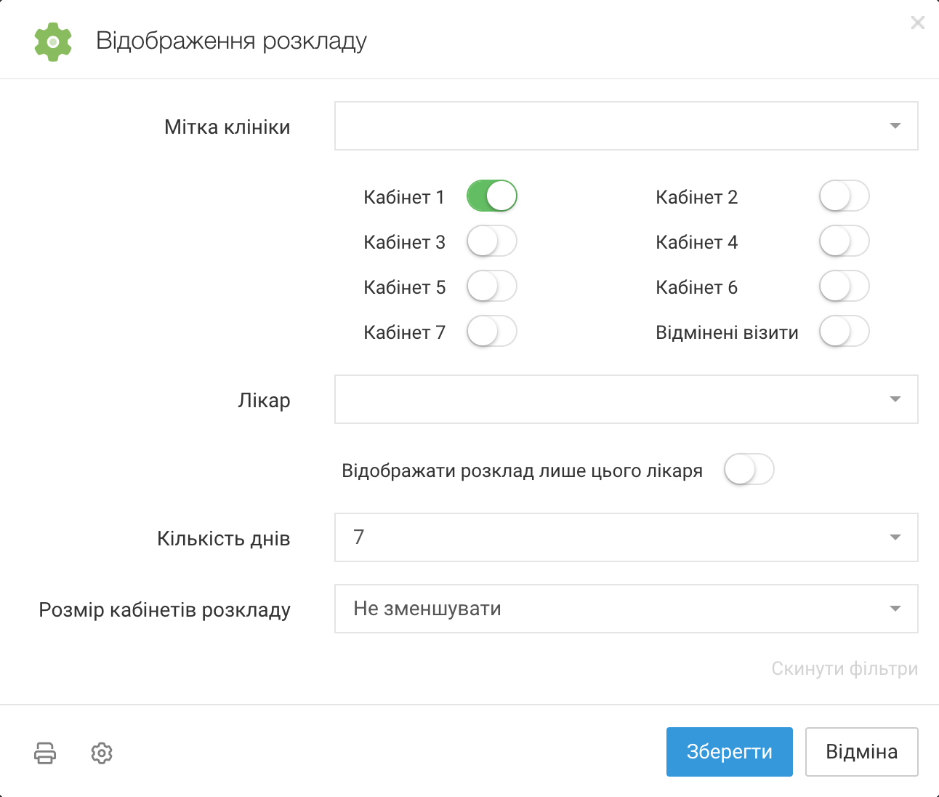This screenshot has height=797, width=939.
Task: Click the Мітка клініки label
Action: 227,127
